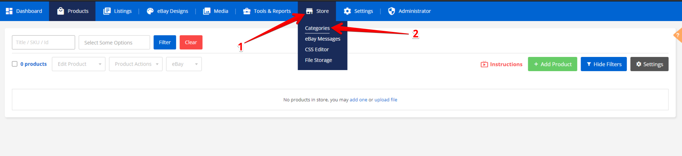Click the Store shop icon
This screenshot has width=682, height=156.
[x=309, y=11]
